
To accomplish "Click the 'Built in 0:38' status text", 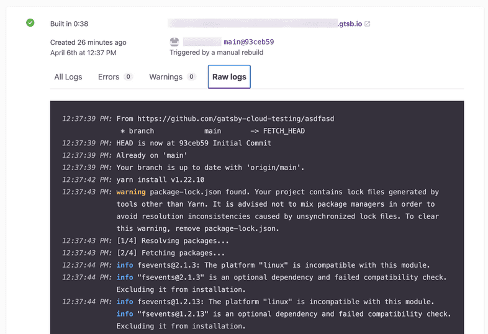I will pyautogui.click(x=69, y=24).
